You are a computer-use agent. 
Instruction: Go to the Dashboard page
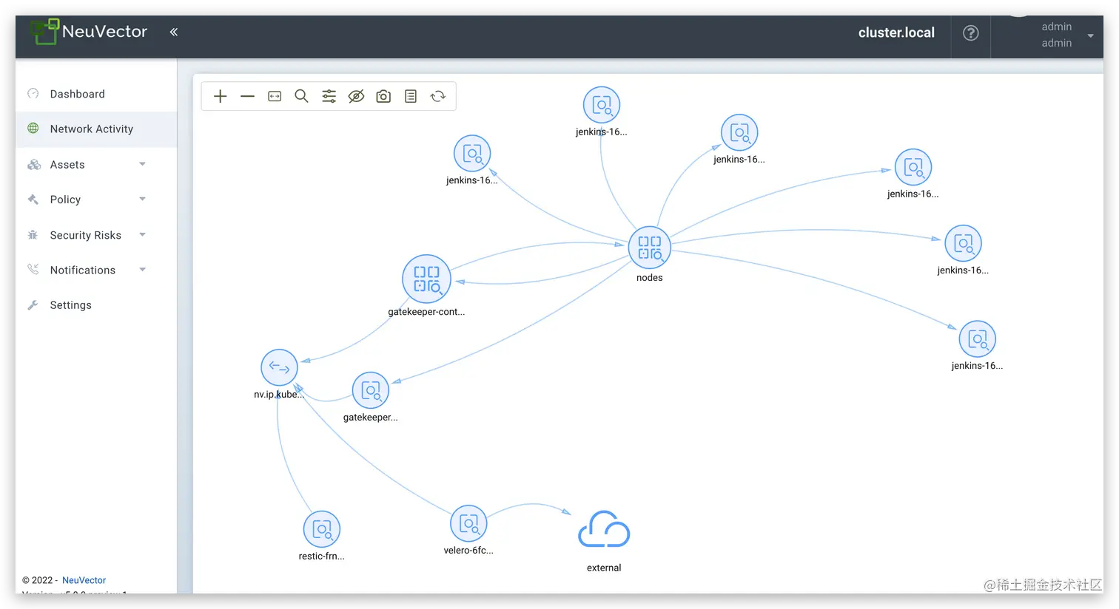click(77, 94)
